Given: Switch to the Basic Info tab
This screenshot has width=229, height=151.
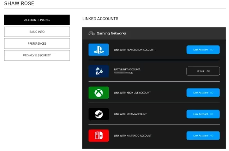Looking at the screenshot, I should click(37, 32).
